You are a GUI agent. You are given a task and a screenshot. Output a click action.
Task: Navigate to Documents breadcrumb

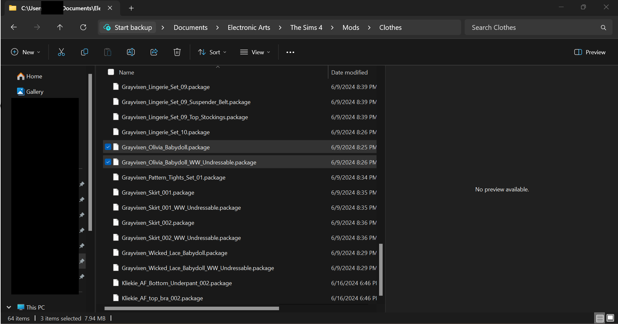[x=191, y=28]
